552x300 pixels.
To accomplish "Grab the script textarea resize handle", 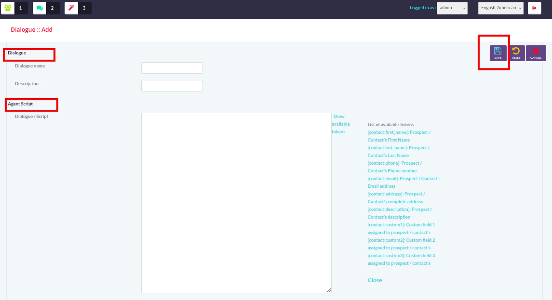I will (329, 290).
